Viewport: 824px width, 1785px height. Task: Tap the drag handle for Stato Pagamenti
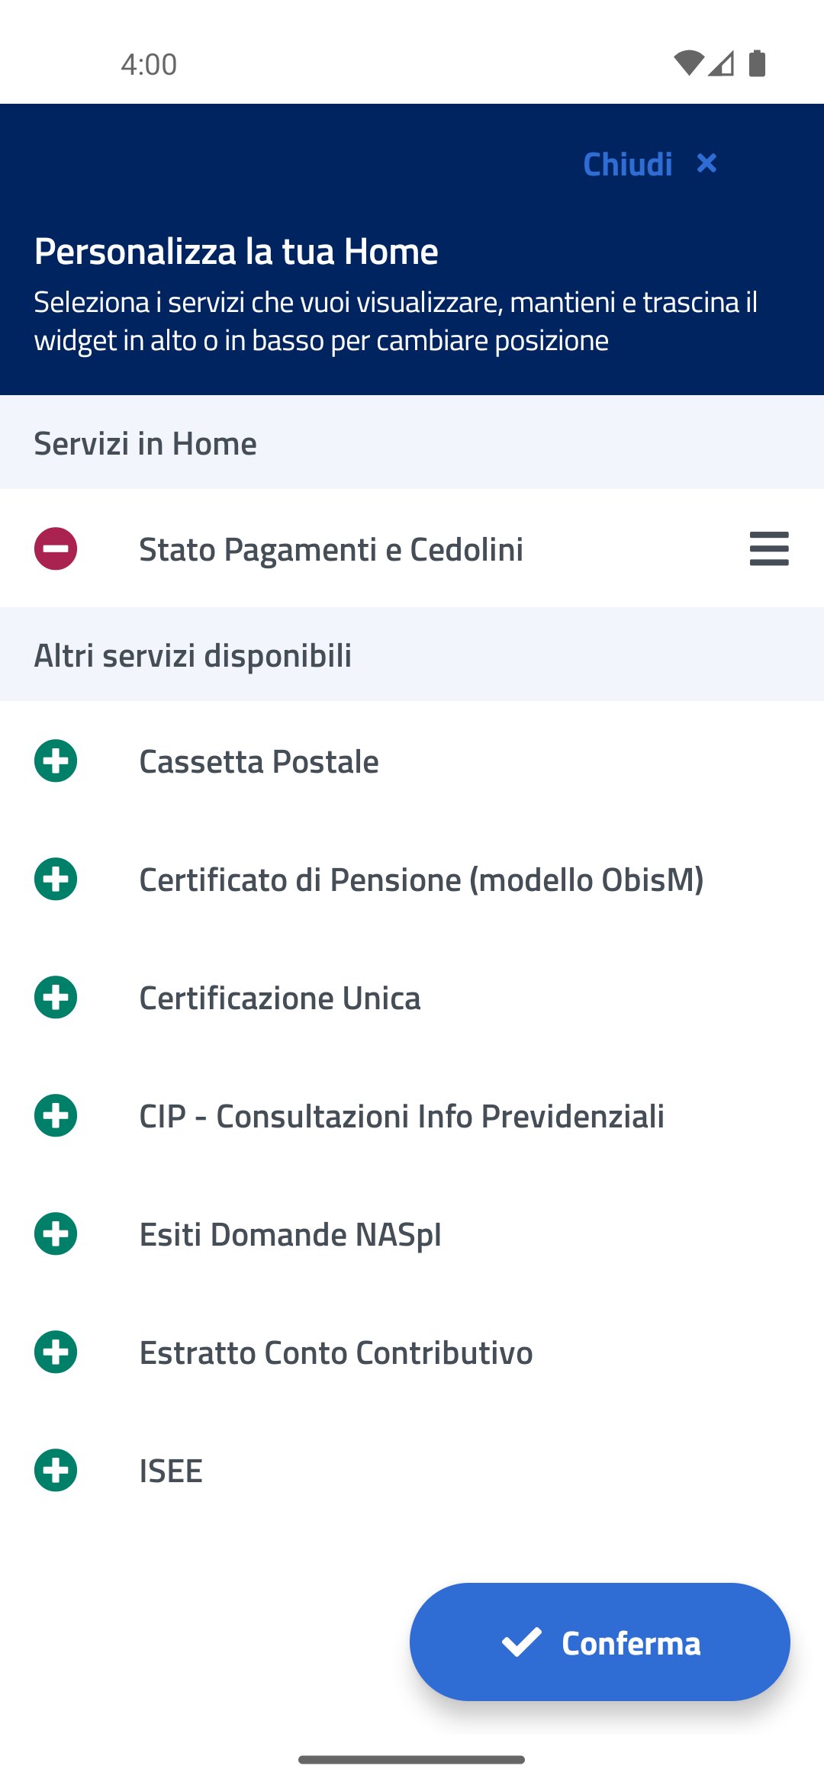(768, 548)
